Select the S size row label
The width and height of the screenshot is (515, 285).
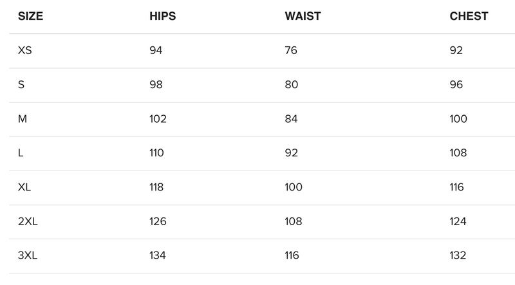pyautogui.click(x=22, y=85)
